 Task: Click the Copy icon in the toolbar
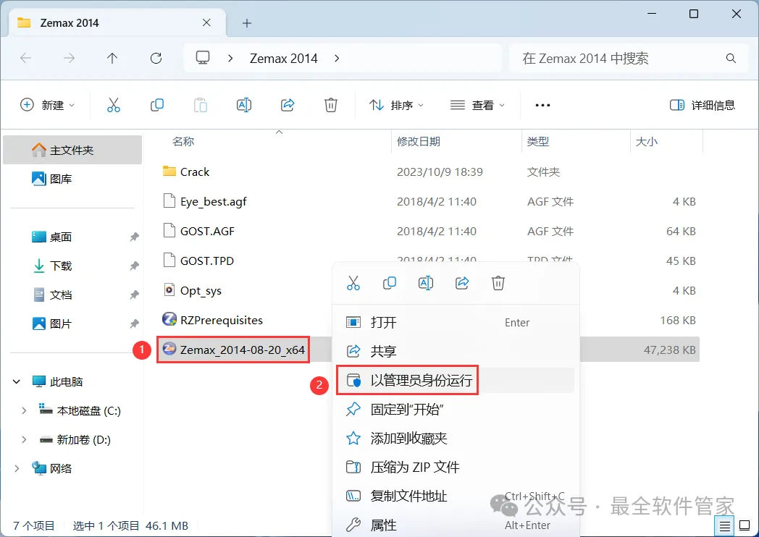(x=157, y=105)
